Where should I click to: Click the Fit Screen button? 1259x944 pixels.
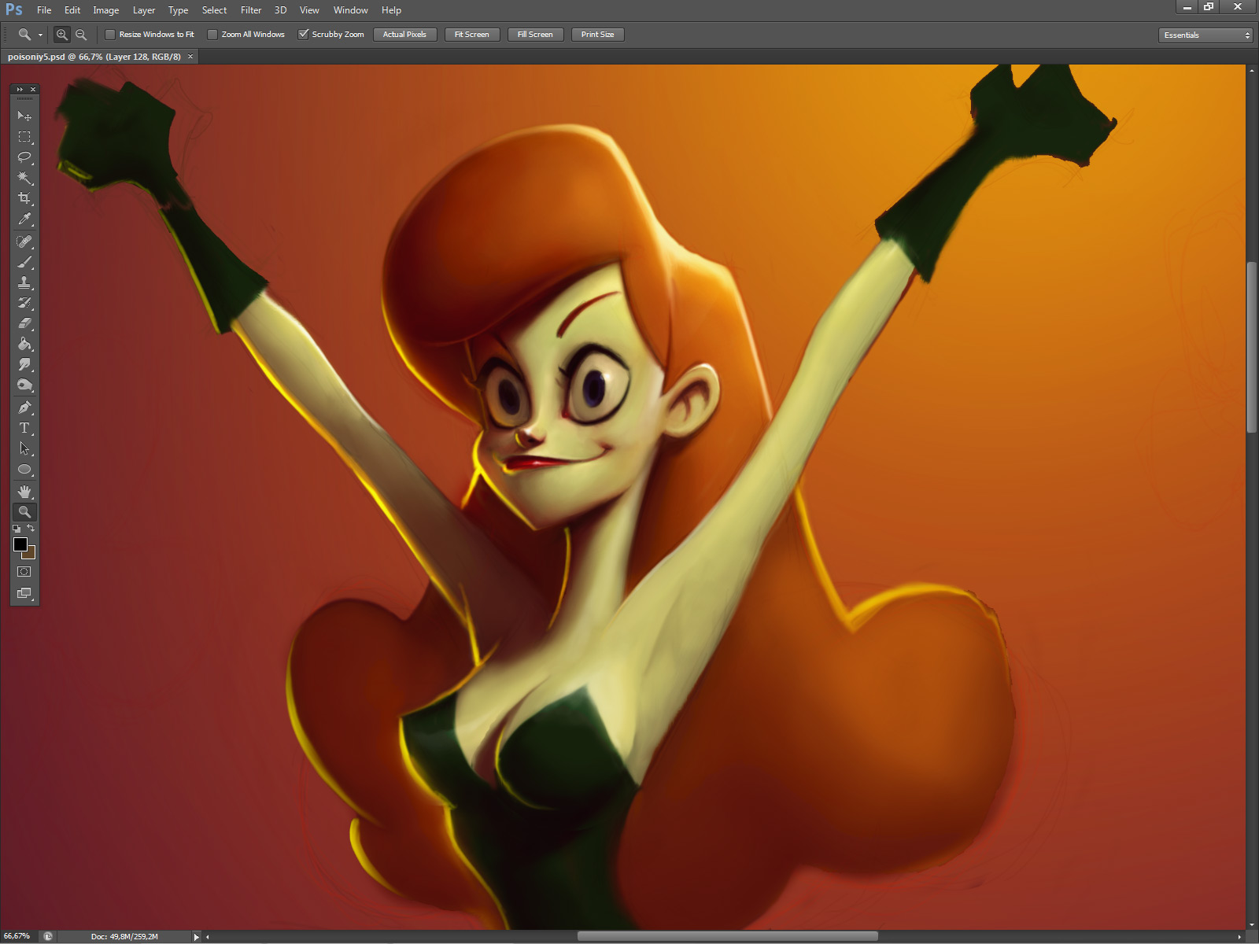[x=471, y=35]
